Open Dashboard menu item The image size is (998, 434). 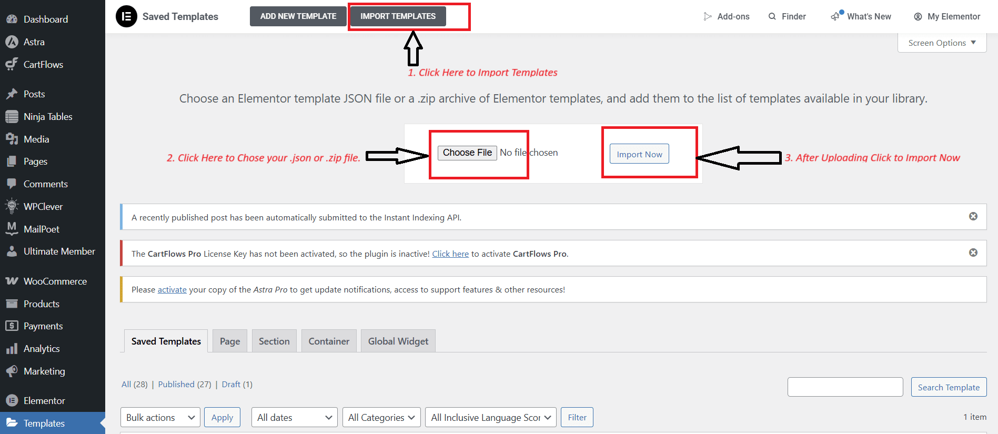[x=53, y=19]
